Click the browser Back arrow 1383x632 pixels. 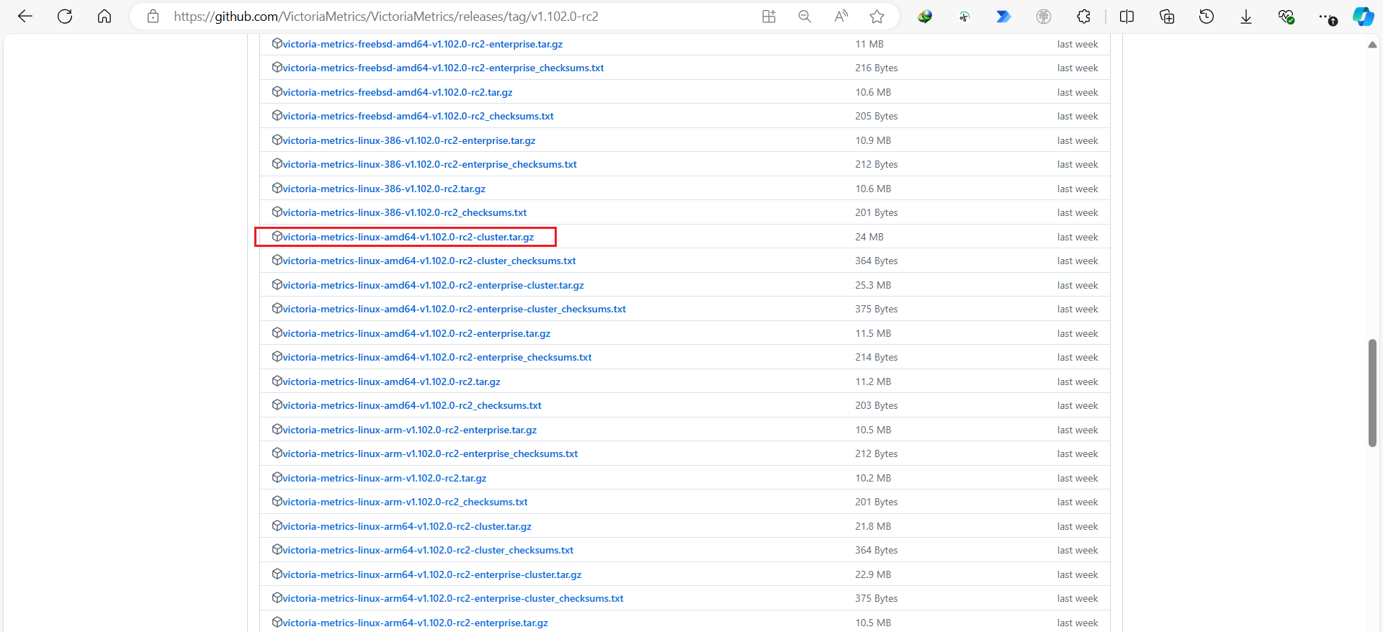point(25,17)
